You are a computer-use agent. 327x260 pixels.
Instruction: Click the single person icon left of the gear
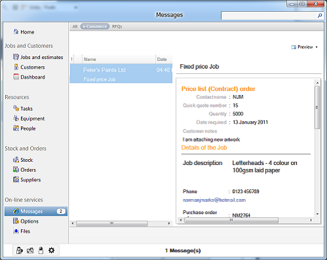coord(41,250)
